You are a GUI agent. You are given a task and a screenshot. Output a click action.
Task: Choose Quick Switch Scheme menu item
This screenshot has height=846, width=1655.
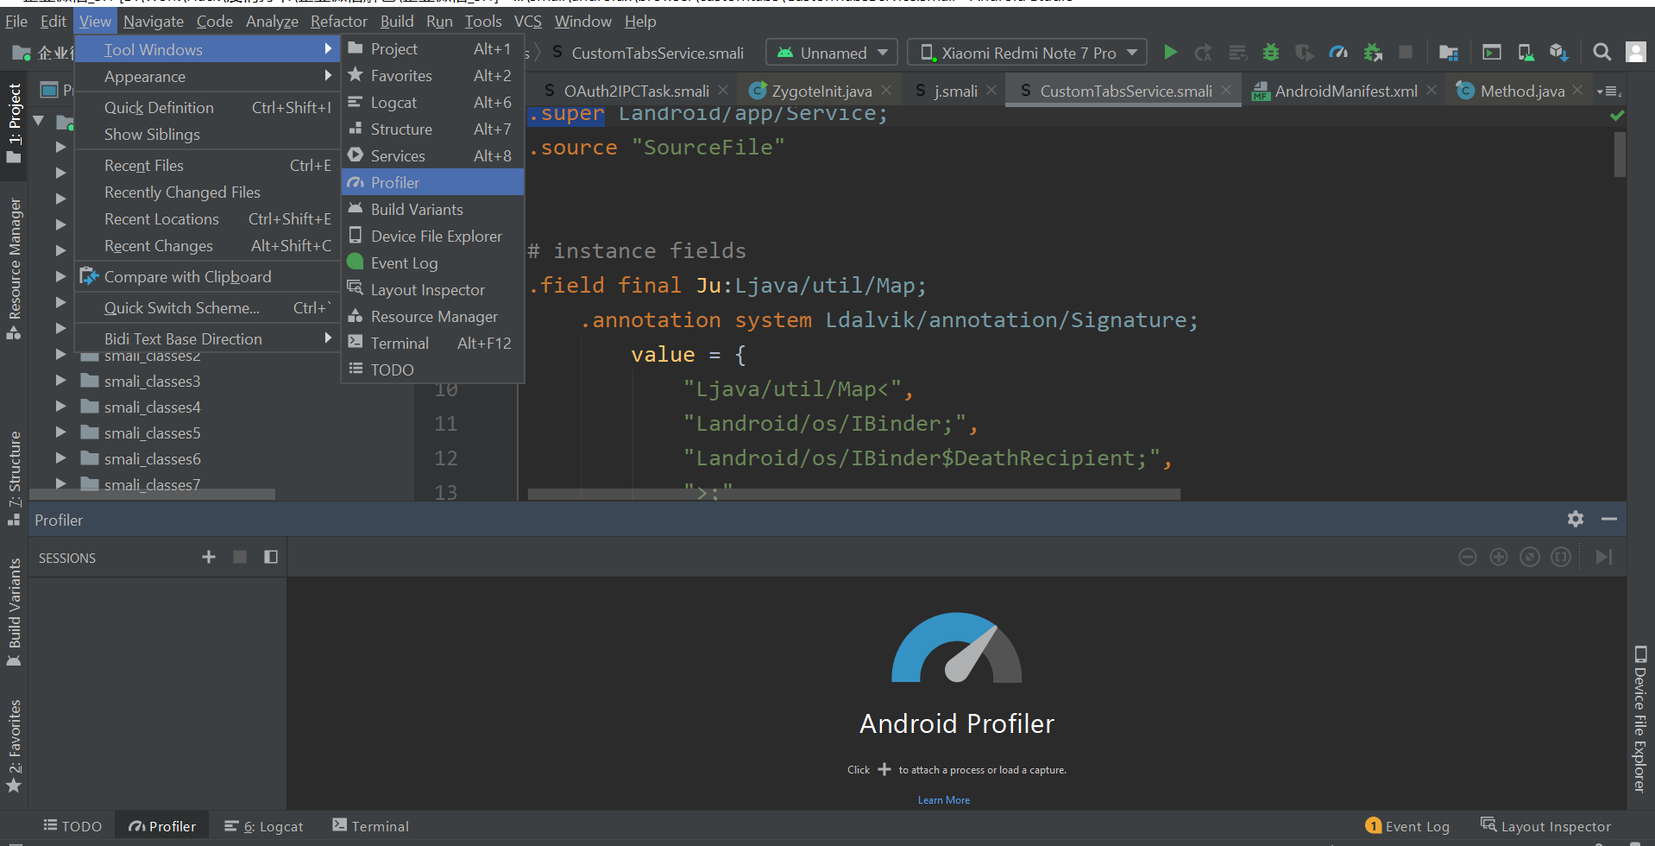(207, 307)
